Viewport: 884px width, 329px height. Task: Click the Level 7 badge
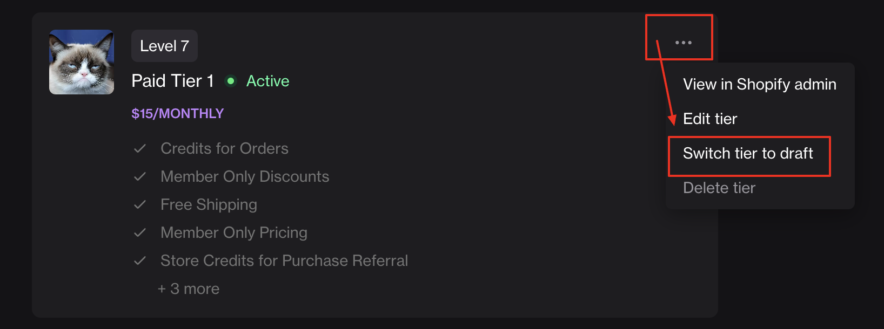click(x=164, y=46)
